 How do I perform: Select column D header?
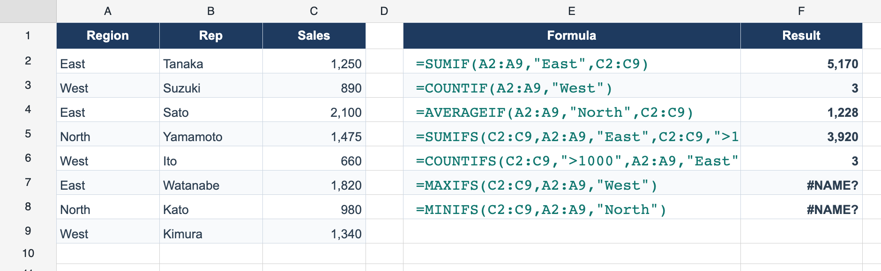coord(384,11)
